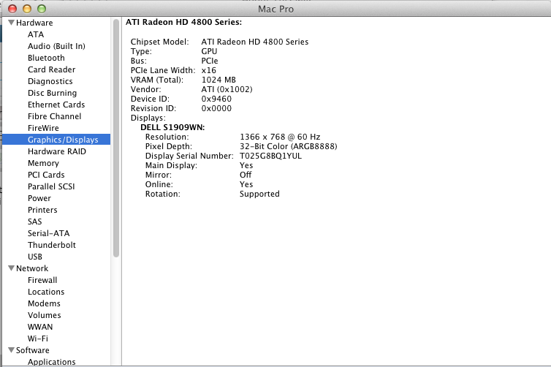Select ATA in the Hardware list
Screen dimensions: 551x367
[36, 34]
